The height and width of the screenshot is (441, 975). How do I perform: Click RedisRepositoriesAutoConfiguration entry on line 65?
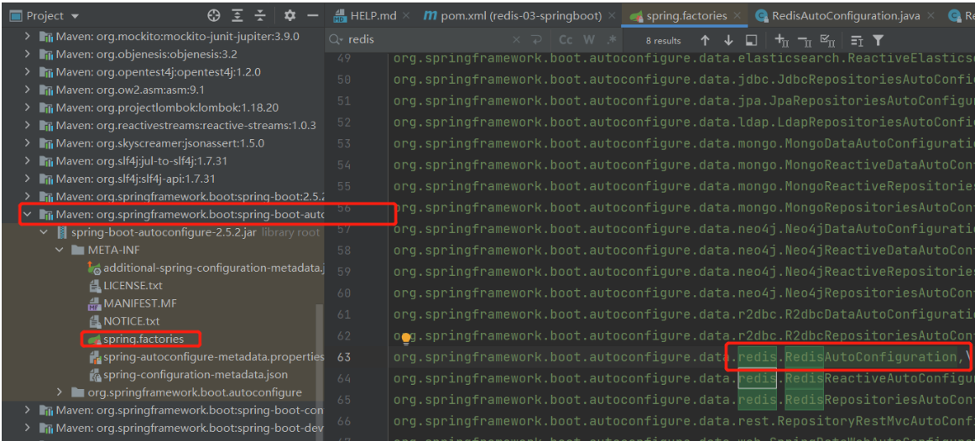879,400
